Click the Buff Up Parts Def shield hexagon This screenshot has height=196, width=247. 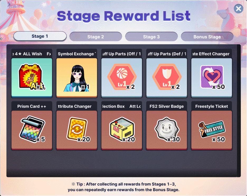coord(167,77)
